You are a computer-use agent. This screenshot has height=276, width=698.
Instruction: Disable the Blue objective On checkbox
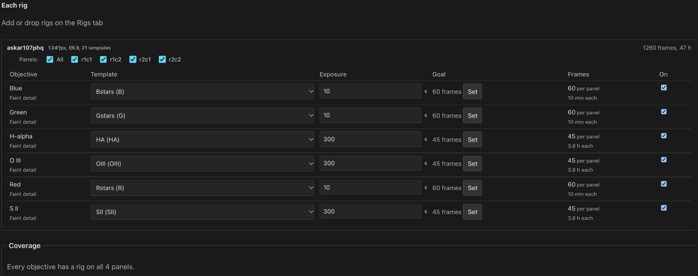pyautogui.click(x=664, y=88)
